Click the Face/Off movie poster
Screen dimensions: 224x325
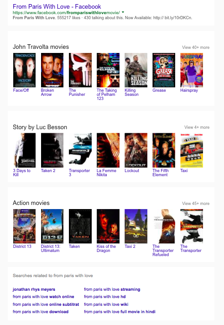(x=25, y=70)
